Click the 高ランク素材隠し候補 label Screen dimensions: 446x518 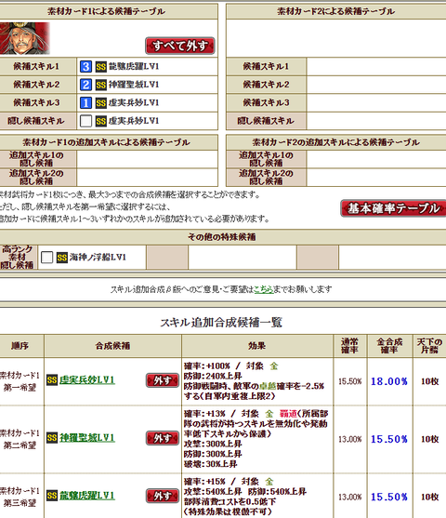(x=19, y=257)
